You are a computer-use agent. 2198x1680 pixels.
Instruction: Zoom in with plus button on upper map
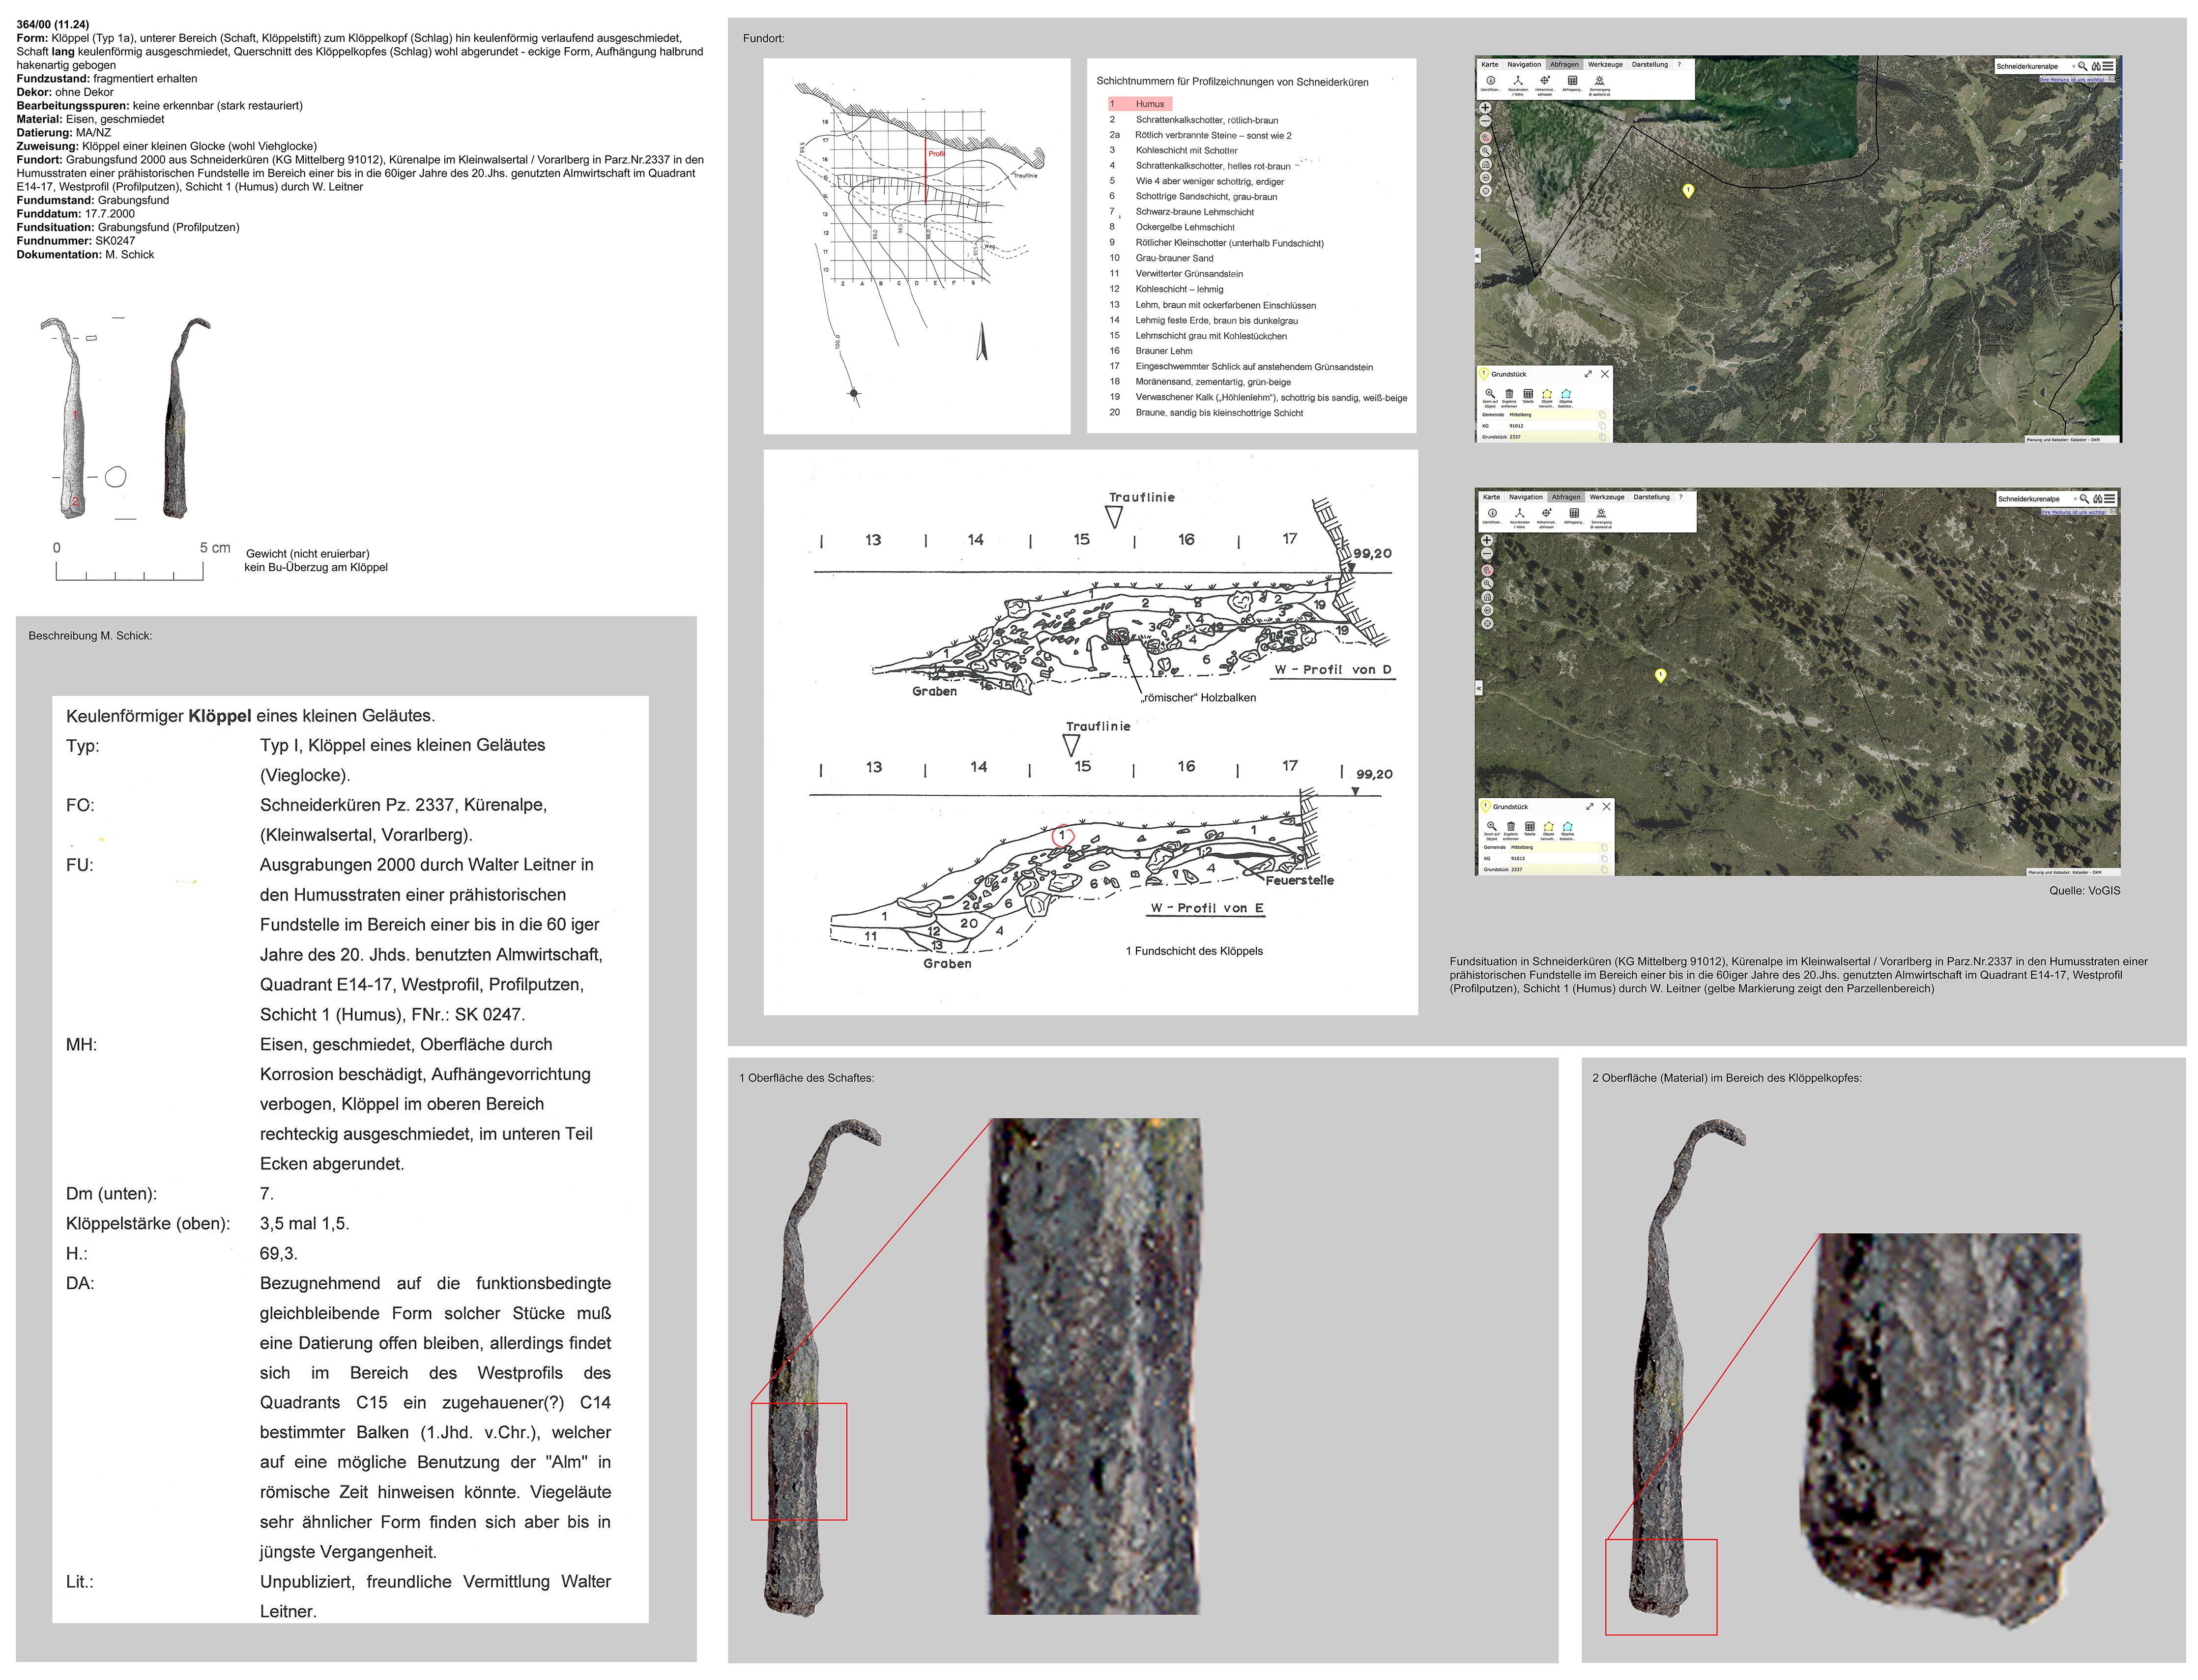click(x=1485, y=108)
